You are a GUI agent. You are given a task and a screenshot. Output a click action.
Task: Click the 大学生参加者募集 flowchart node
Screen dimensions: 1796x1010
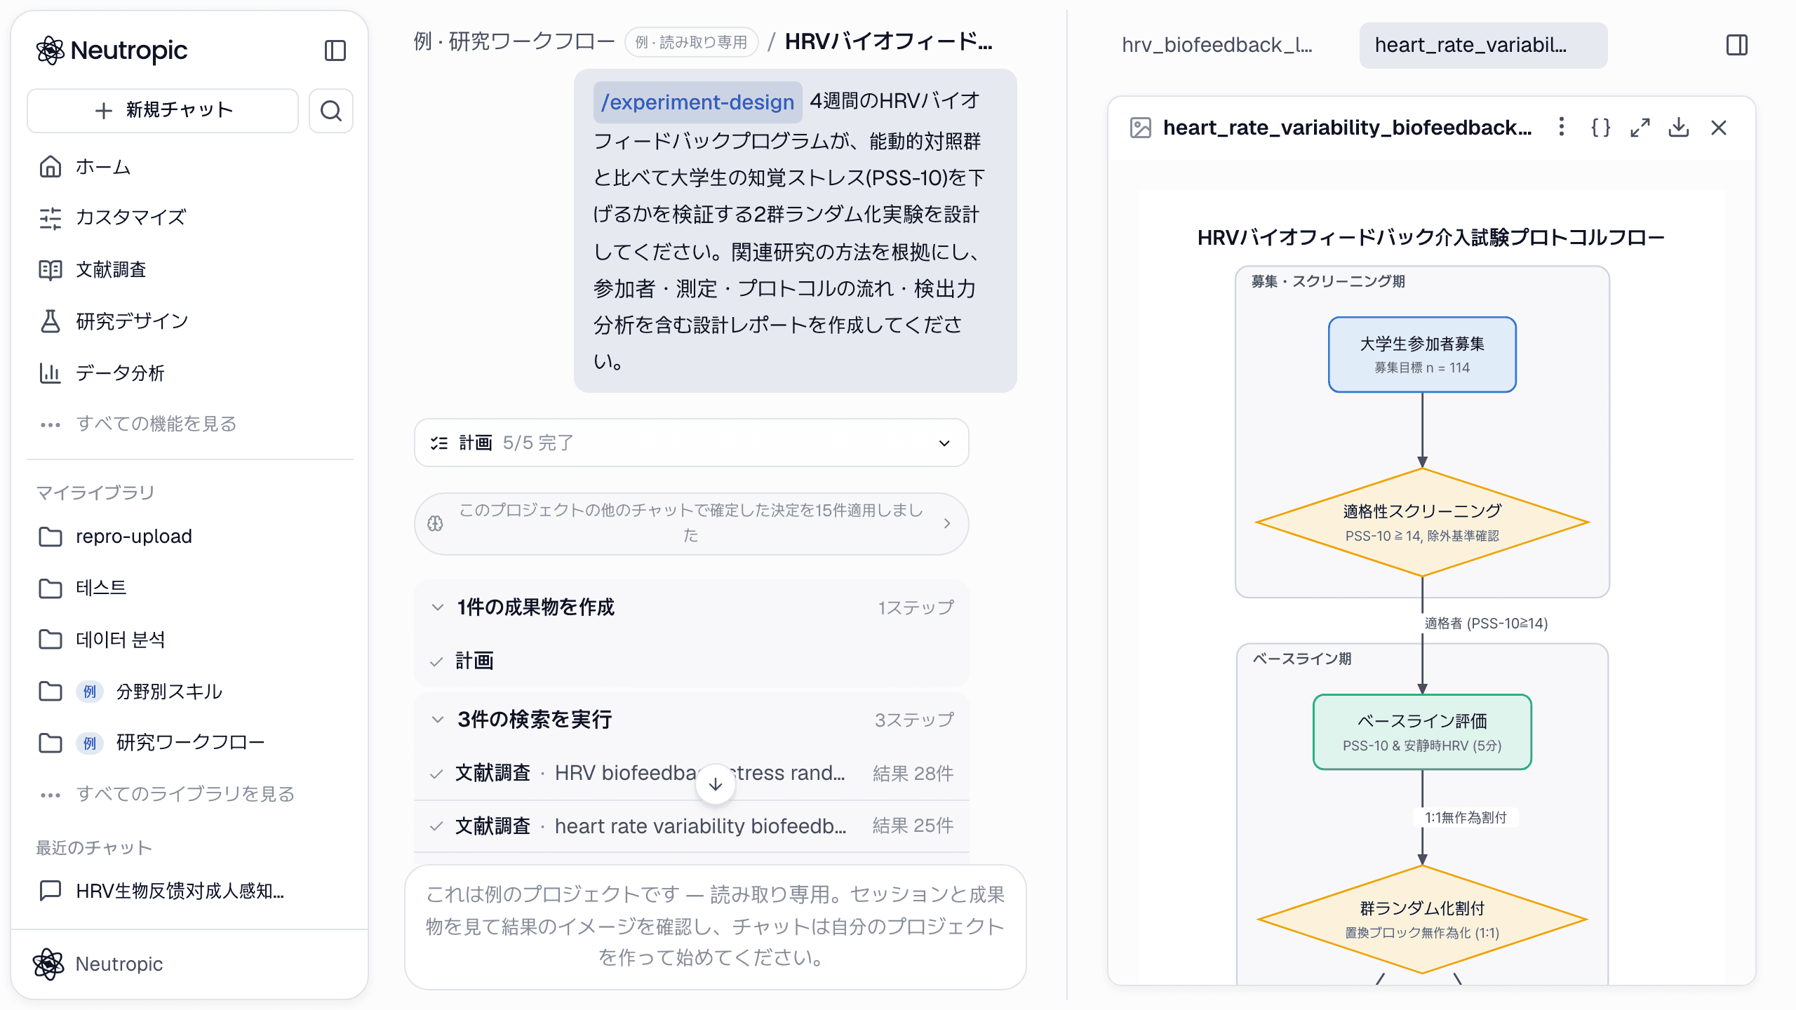coord(1422,354)
